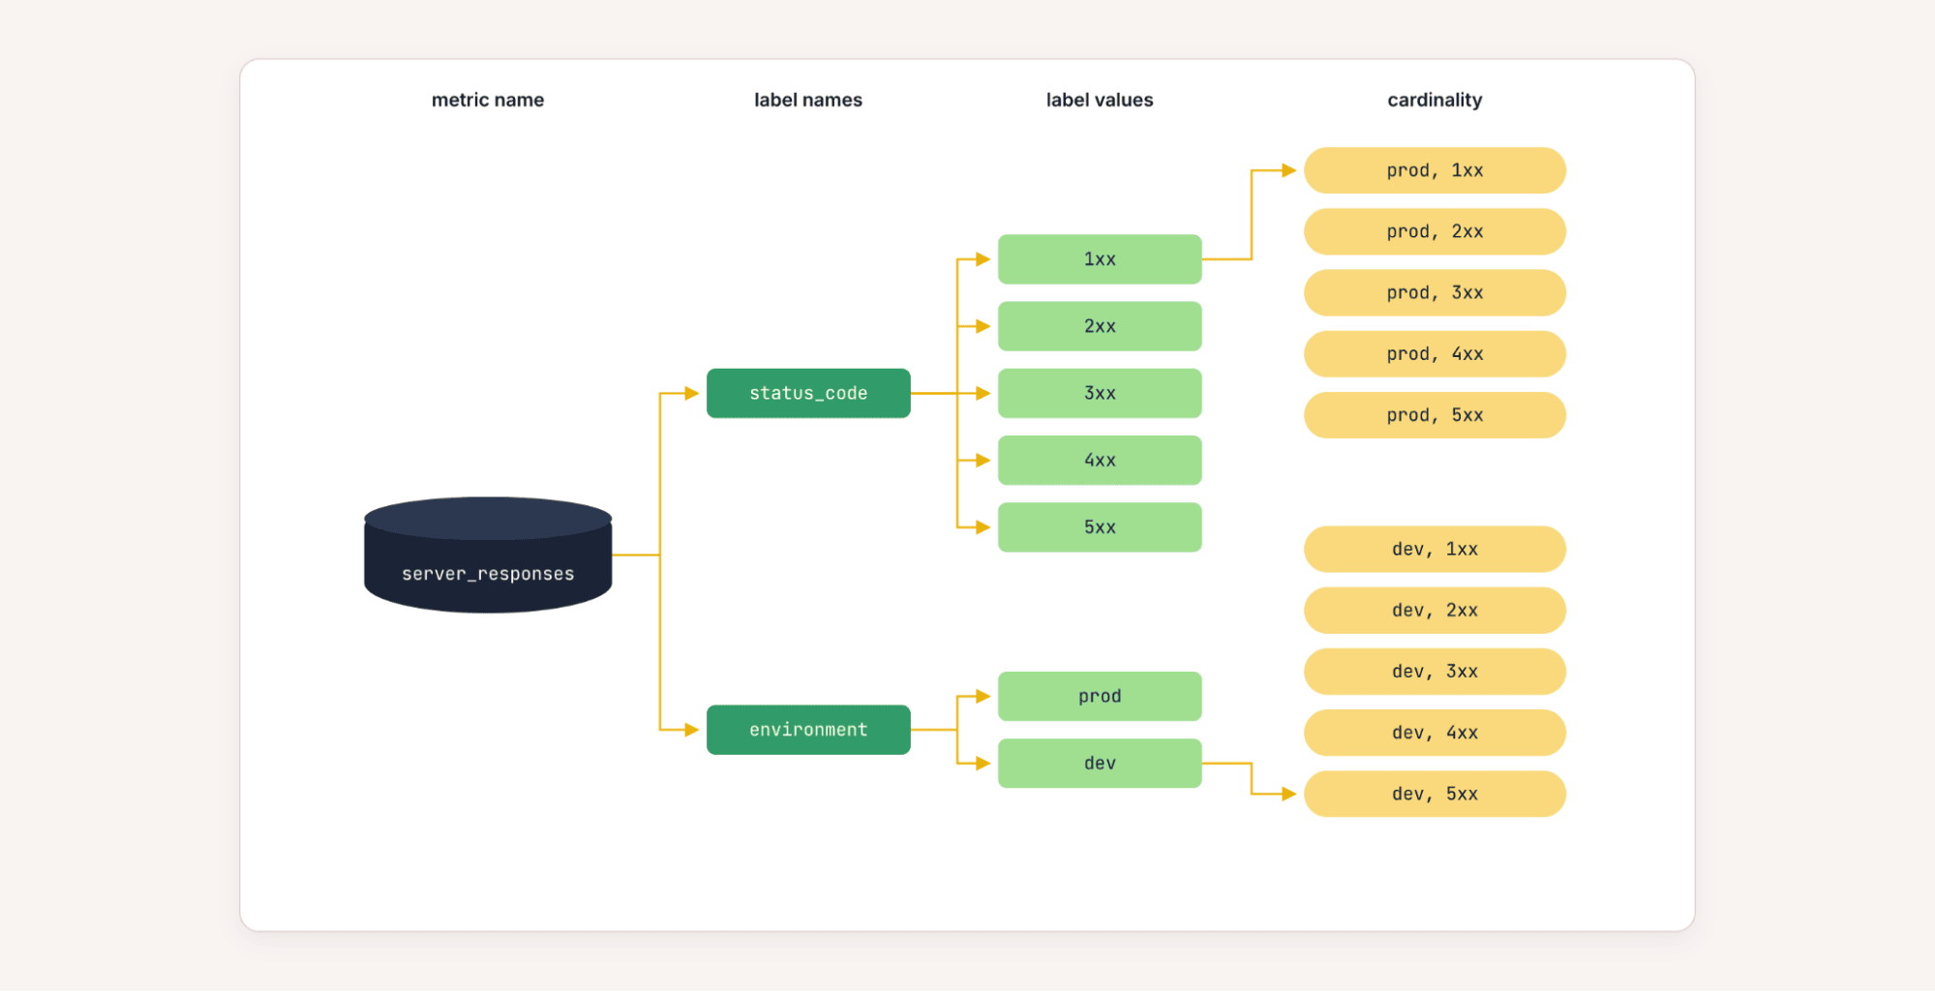Click the 'prod, 2xx' cardinality pill
Viewport: 1935px width, 991px height.
pyautogui.click(x=1435, y=231)
